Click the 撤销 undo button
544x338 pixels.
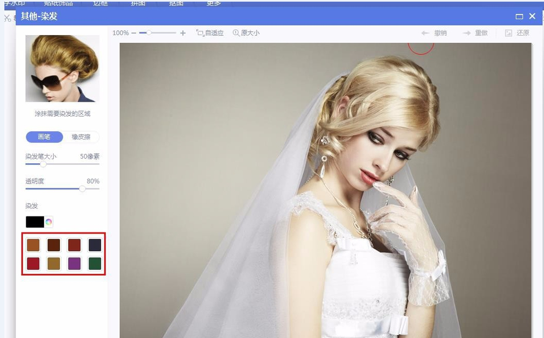(x=434, y=33)
